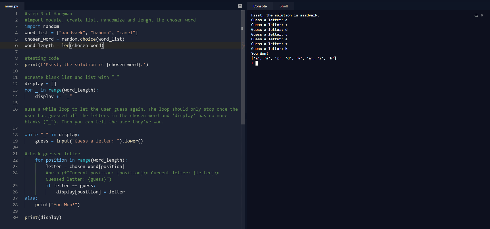This screenshot has width=490, height=229.
Task: Click the '#testing code' comment
Action: click(42, 58)
